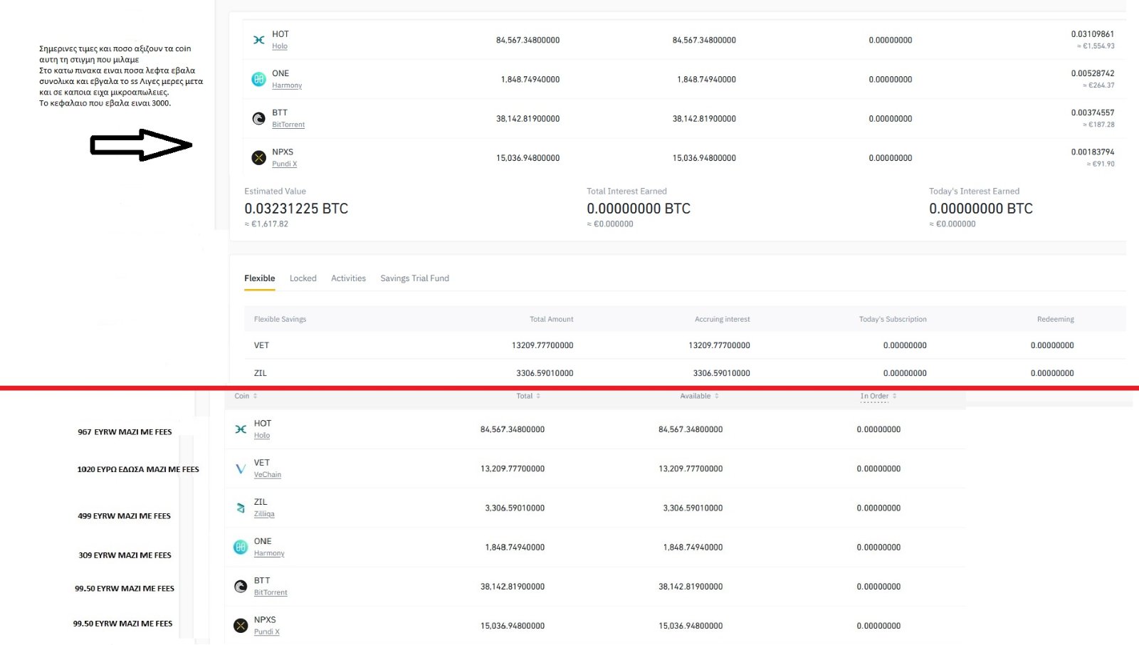Sort by the In Order column header
Screen dimensions: 1139x645
pos(878,396)
